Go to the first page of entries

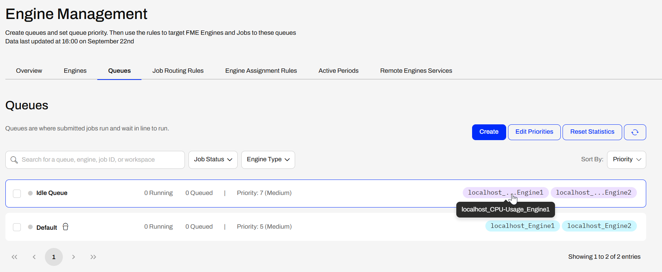tap(14, 257)
